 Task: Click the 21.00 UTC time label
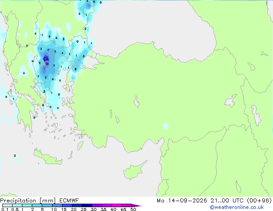point(227,201)
